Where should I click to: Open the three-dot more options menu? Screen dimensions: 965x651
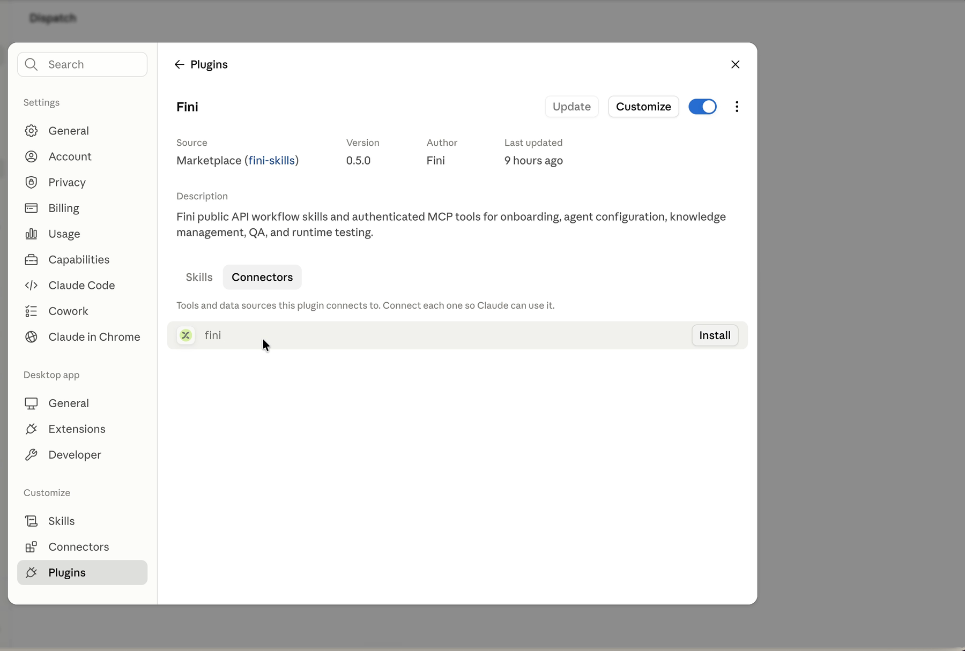coord(737,107)
